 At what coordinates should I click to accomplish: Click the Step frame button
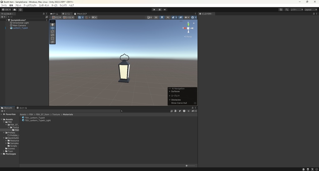tap(165, 10)
